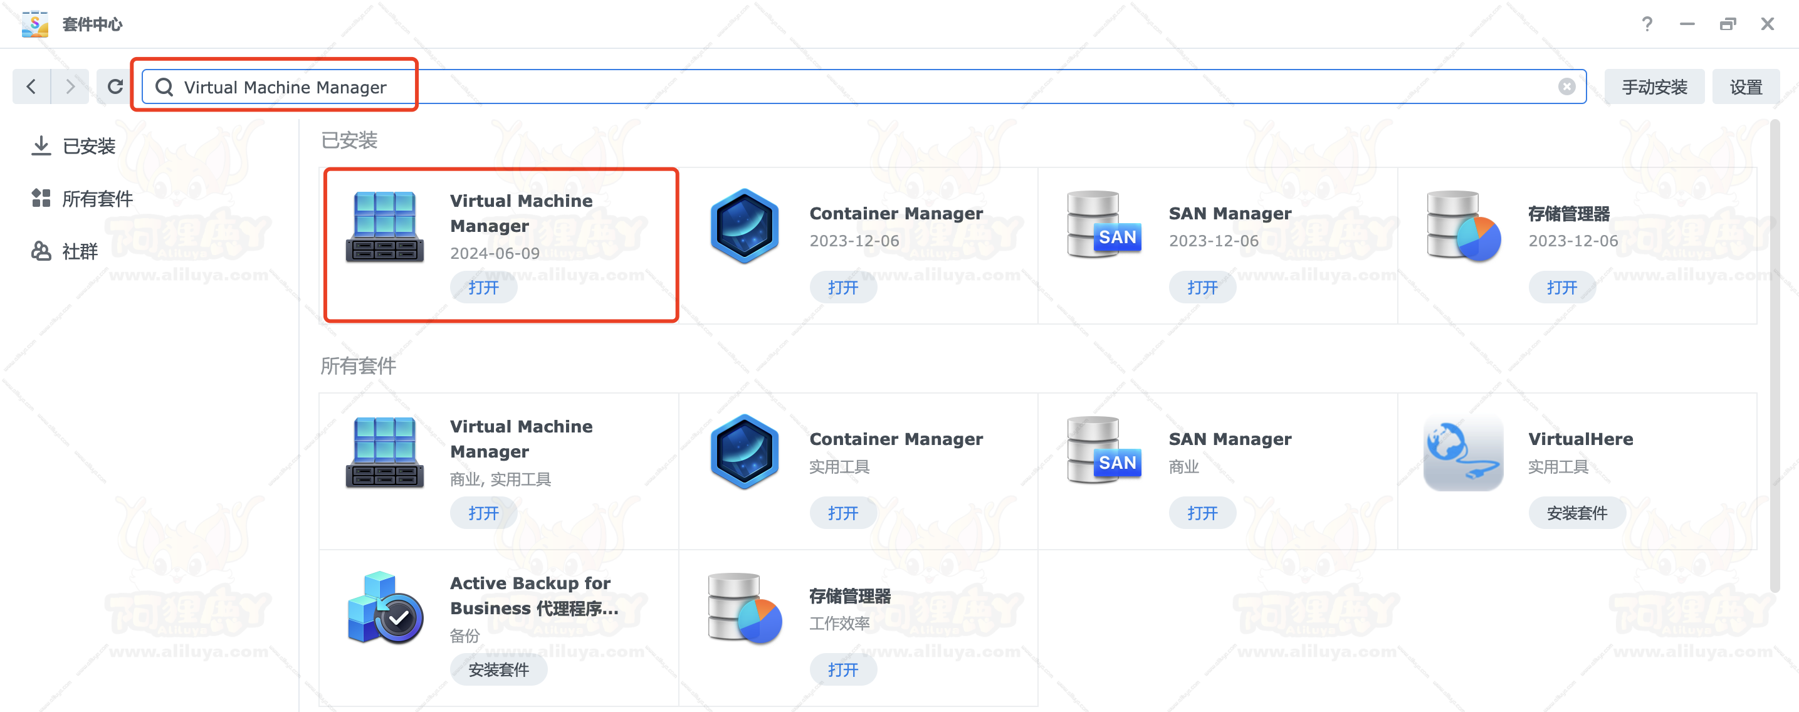Viewport: 1799px width, 712px height.
Task: Go forward with the right arrow button
Action: 70,86
